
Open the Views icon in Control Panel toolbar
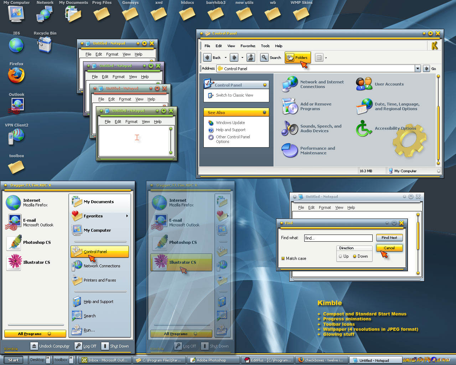coord(319,57)
